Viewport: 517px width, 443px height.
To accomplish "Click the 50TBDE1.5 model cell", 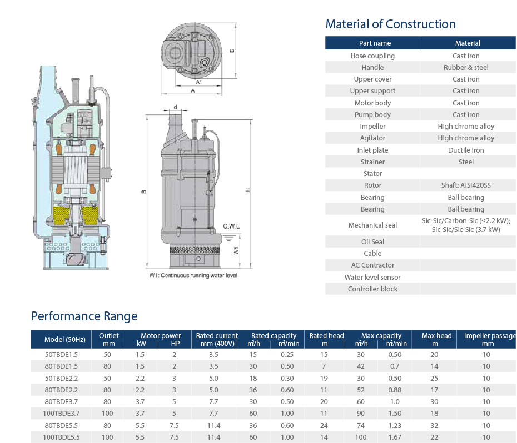I will click(61, 354).
